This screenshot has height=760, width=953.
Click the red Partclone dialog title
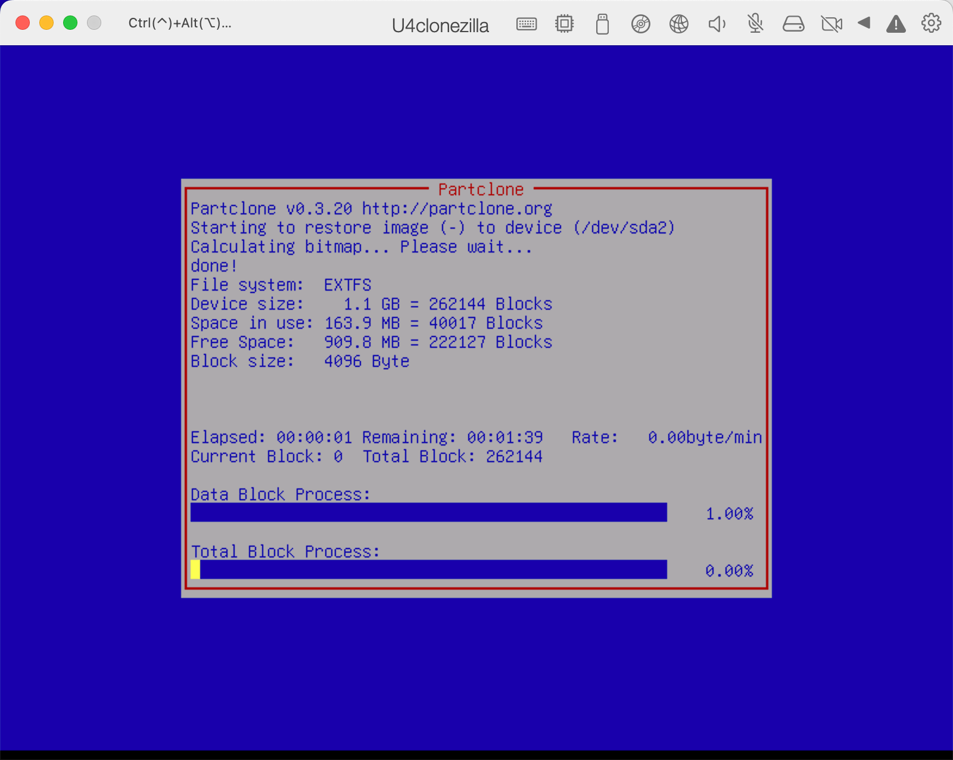coord(481,189)
